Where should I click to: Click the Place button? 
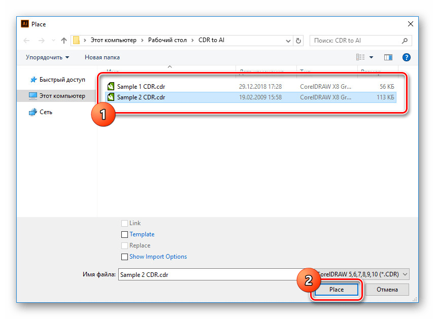pyautogui.click(x=336, y=290)
